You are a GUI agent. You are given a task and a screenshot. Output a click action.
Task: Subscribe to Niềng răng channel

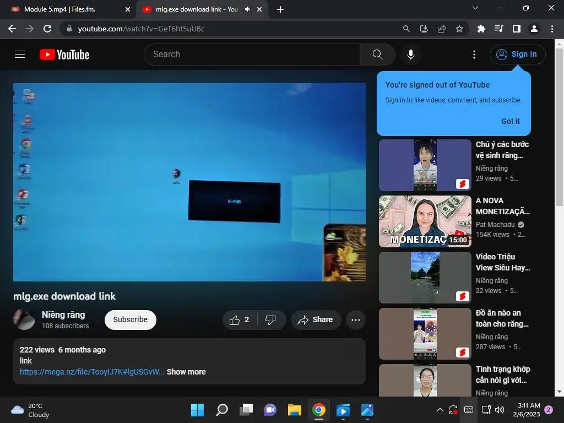130,320
